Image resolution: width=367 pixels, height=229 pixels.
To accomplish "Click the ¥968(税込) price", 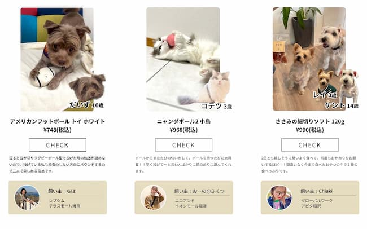I will (x=183, y=130).
